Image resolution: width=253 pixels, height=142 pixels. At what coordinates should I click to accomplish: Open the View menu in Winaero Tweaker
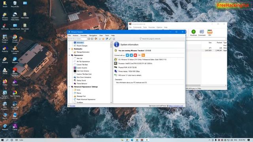tap(101, 35)
